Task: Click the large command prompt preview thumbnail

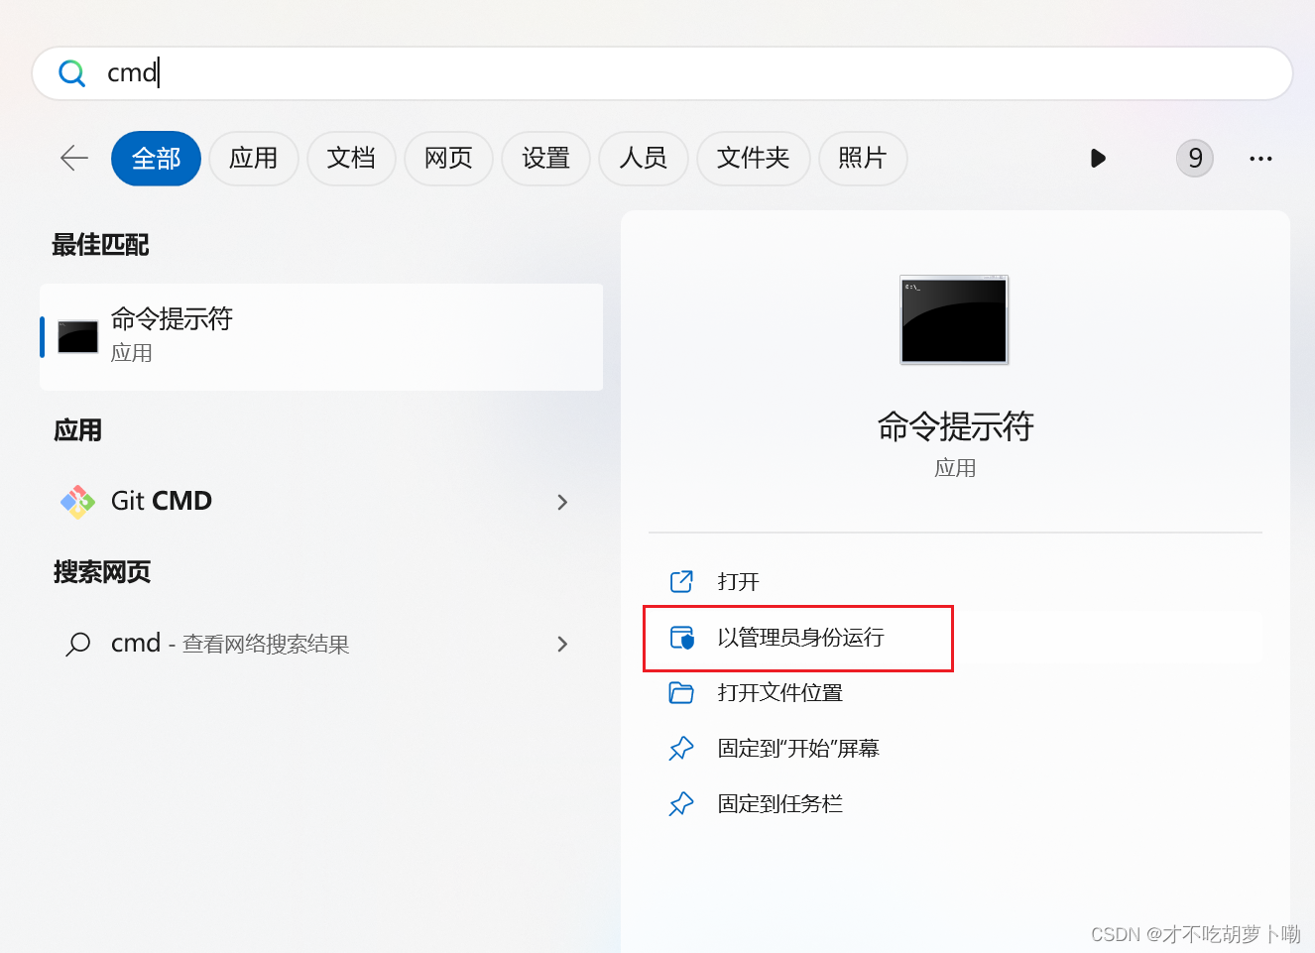Action: [x=954, y=319]
